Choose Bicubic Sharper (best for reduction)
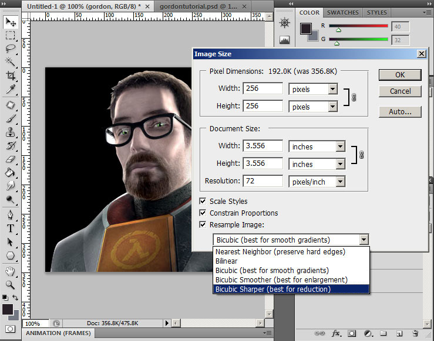Screen dimensions: 434x341 point(291,289)
